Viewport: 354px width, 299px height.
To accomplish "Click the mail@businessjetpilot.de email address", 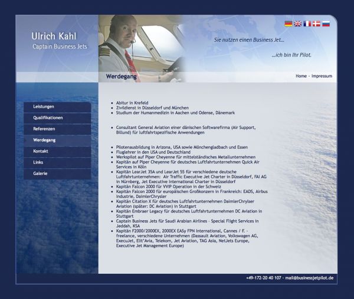I will (x=310, y=277).
